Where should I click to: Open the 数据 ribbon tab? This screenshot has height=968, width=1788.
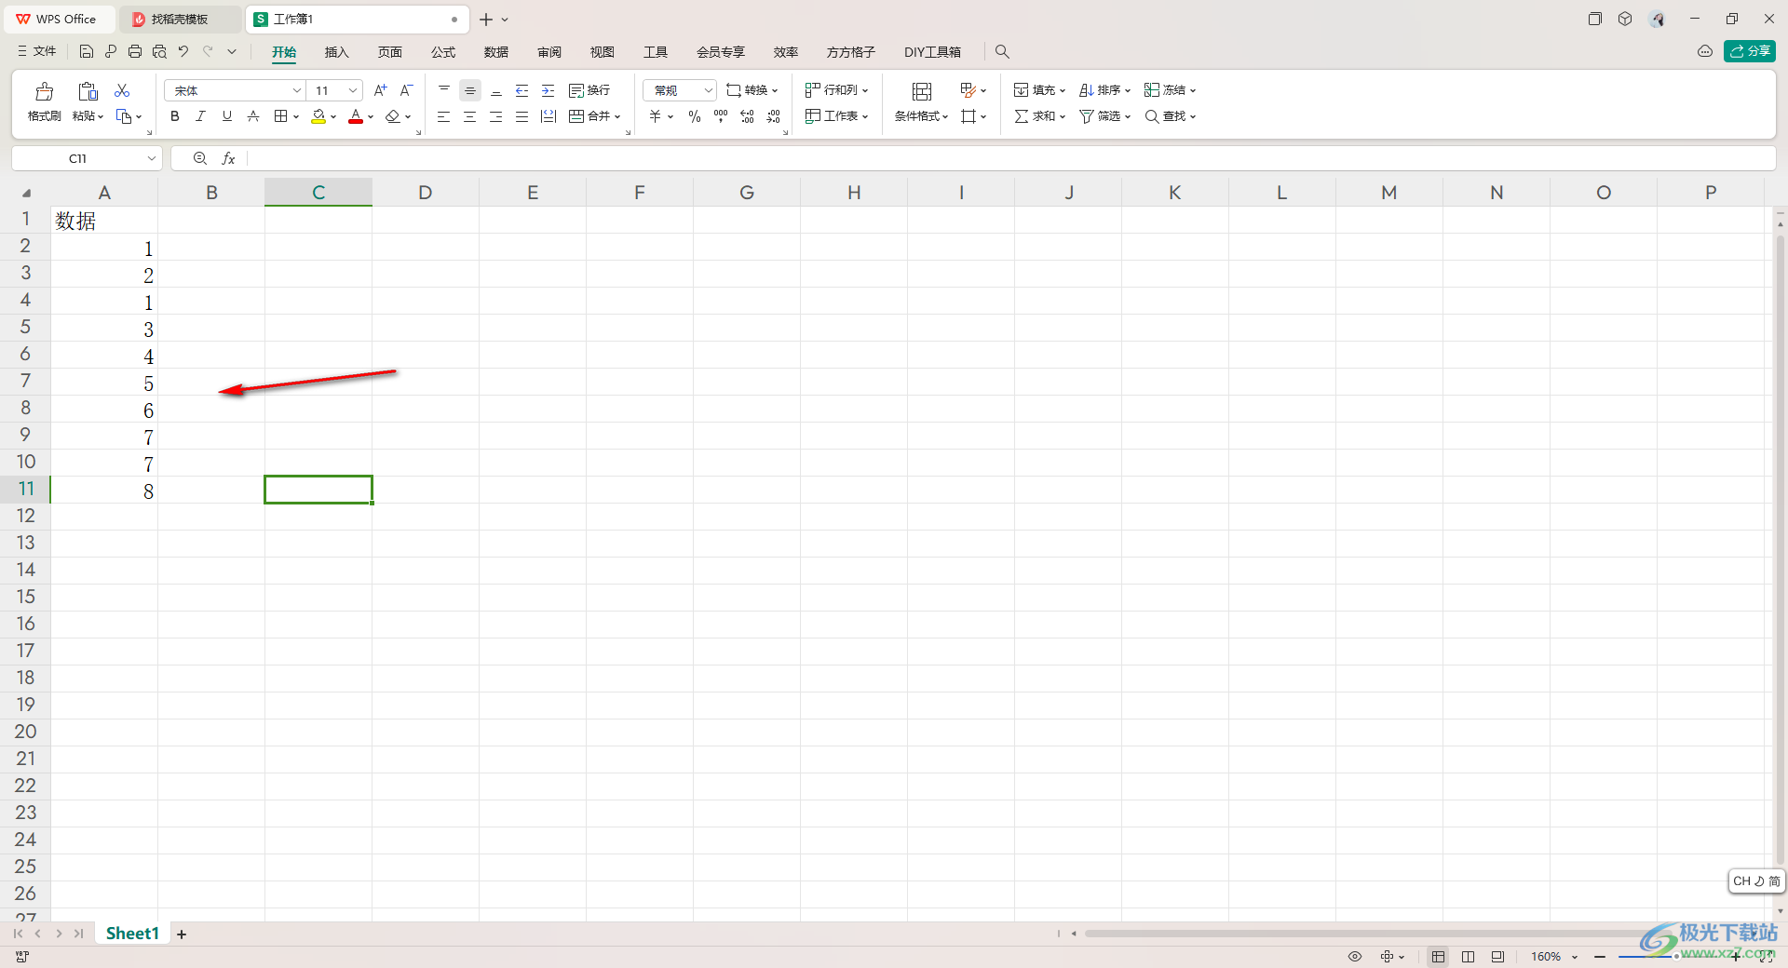[496, 52]
